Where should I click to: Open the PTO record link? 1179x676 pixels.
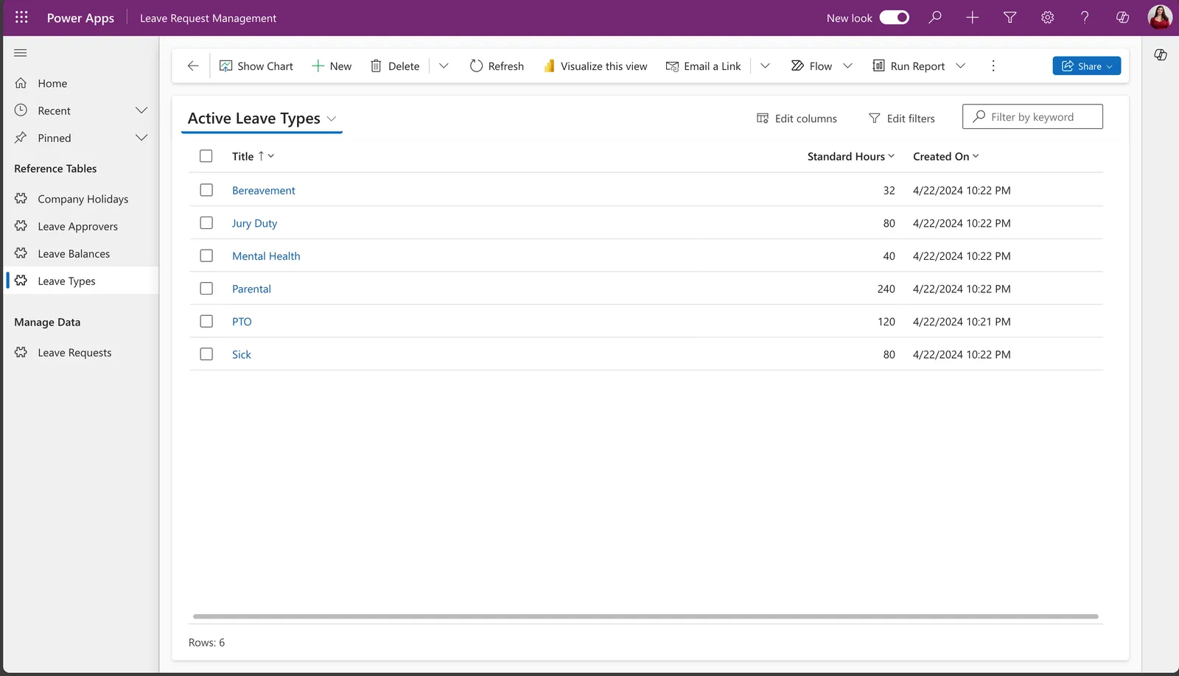tap(242, 322)
